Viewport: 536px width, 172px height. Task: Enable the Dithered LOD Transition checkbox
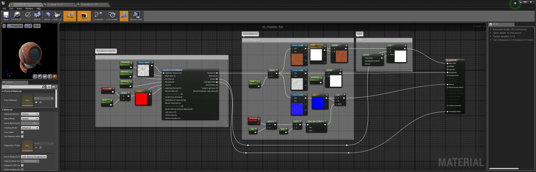coord(22,165)
